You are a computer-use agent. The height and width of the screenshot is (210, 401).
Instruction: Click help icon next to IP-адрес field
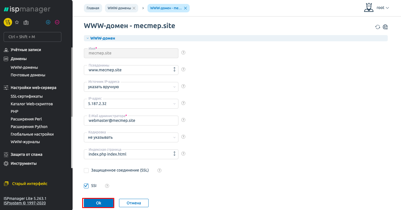tap(183, 103)
